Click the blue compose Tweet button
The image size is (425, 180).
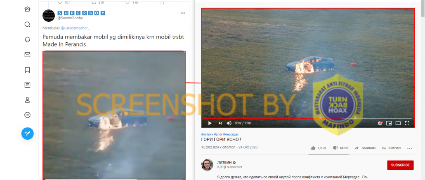click(27, 133)
